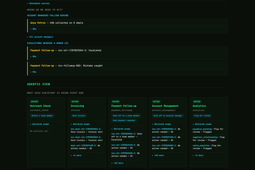Click the Escalations Needing a Human heading
Viewport: 255px width, 170px height.
[48, 43]
